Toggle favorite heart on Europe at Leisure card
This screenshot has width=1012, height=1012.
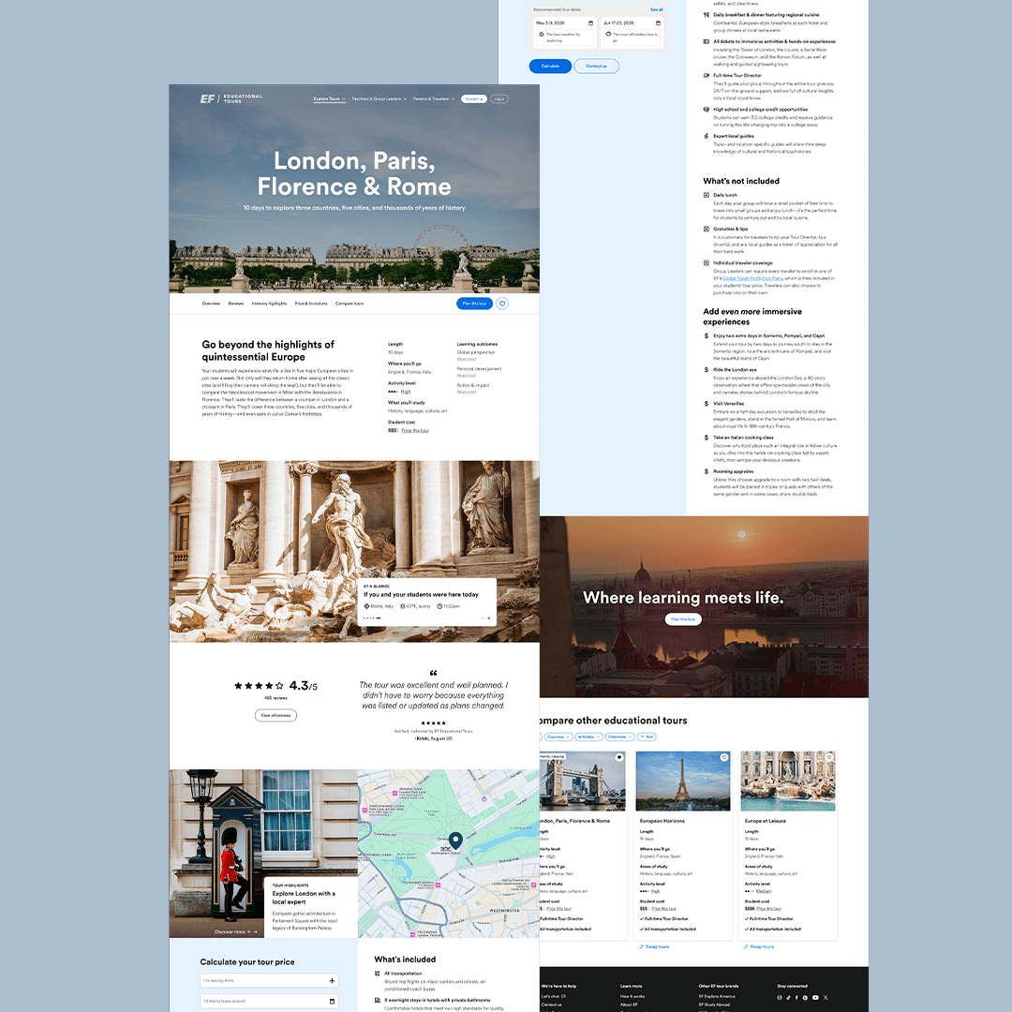tap(829, 757)
